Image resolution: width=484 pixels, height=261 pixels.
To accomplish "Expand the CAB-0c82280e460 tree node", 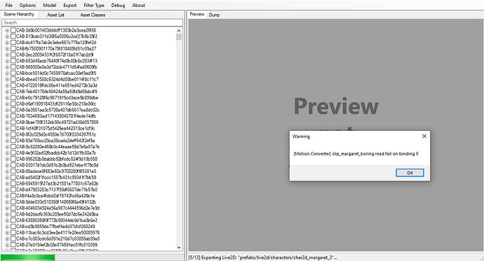I will (x=7, y=147).
